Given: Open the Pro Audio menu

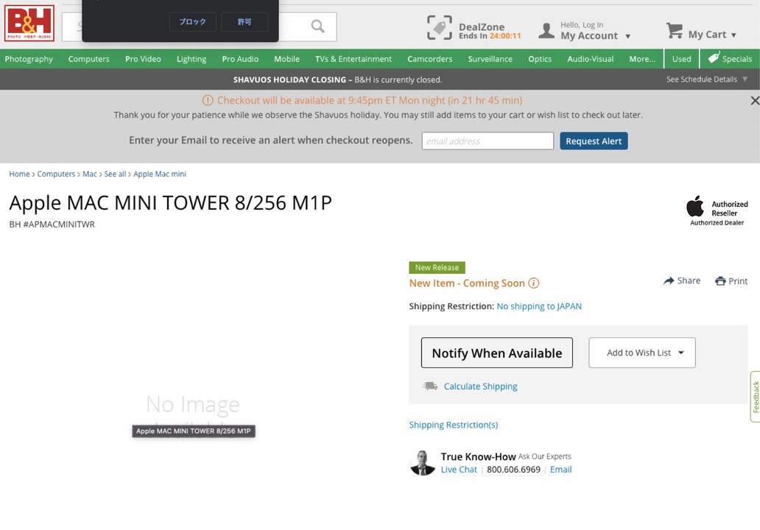Looking at the screenshot, I should point(240,59).
